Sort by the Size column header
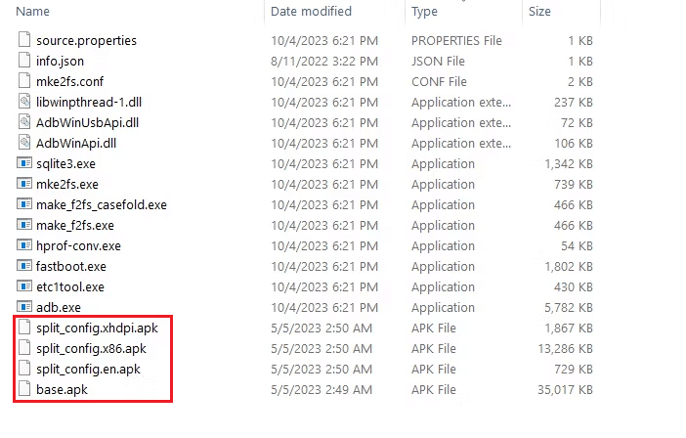Screen dimensions: 686x438 point(539,12)
